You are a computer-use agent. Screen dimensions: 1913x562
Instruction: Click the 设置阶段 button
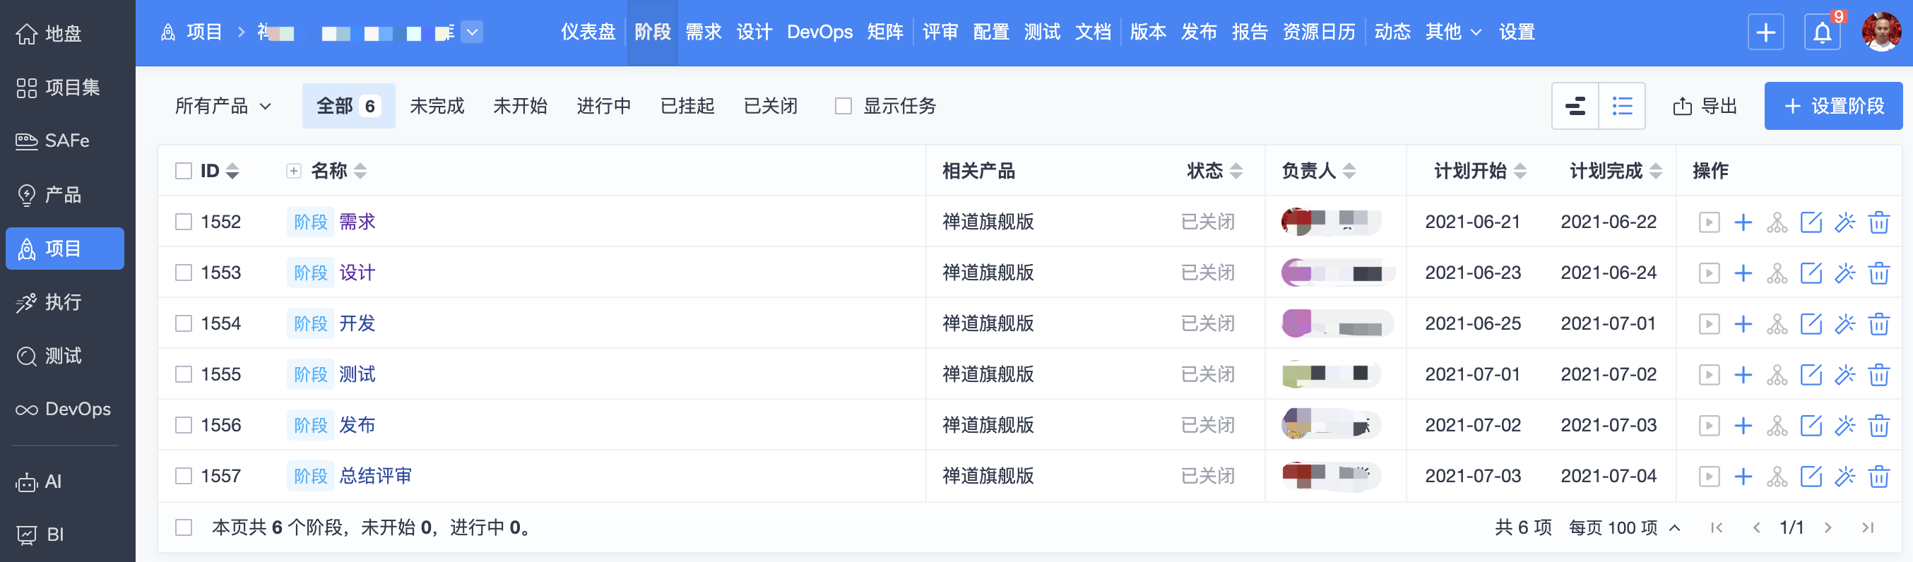click(1832, 106)
